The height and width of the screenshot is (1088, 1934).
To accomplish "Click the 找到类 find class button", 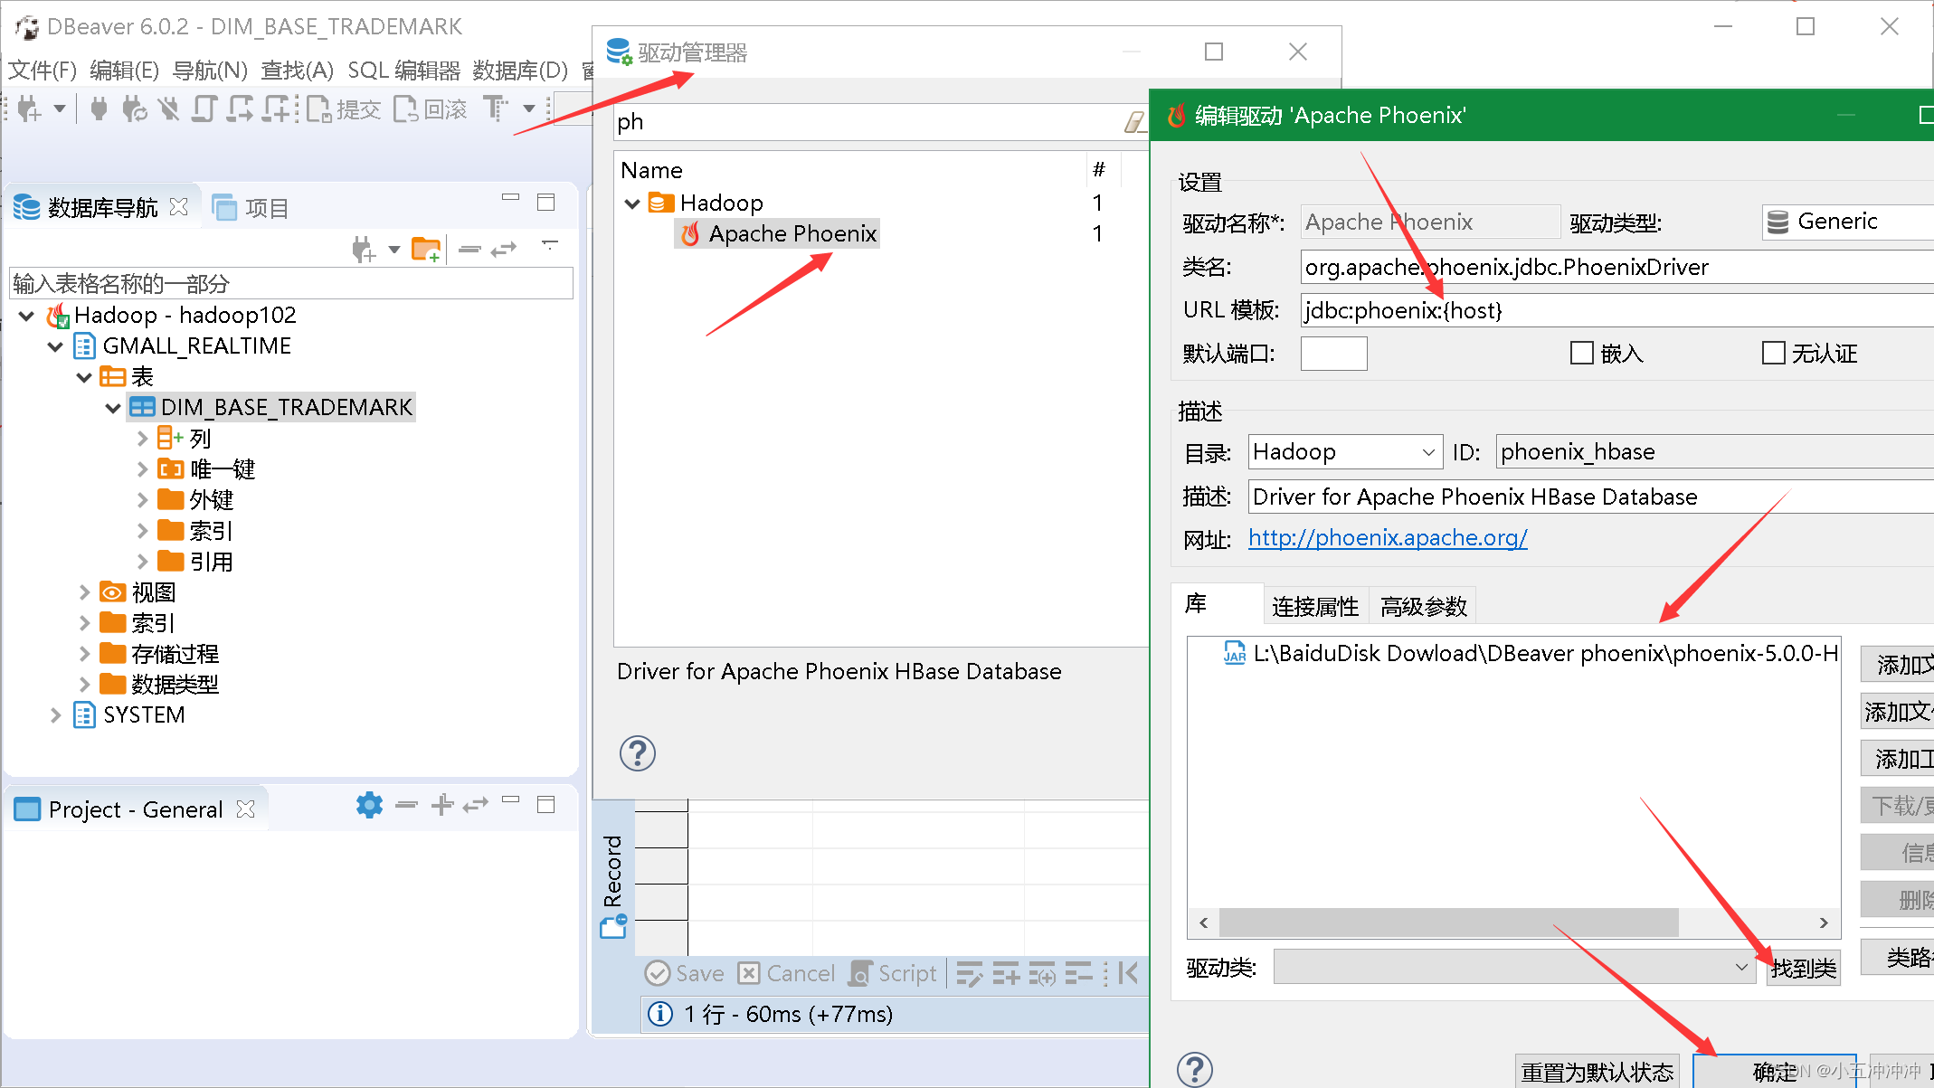I will point(1803,968).
